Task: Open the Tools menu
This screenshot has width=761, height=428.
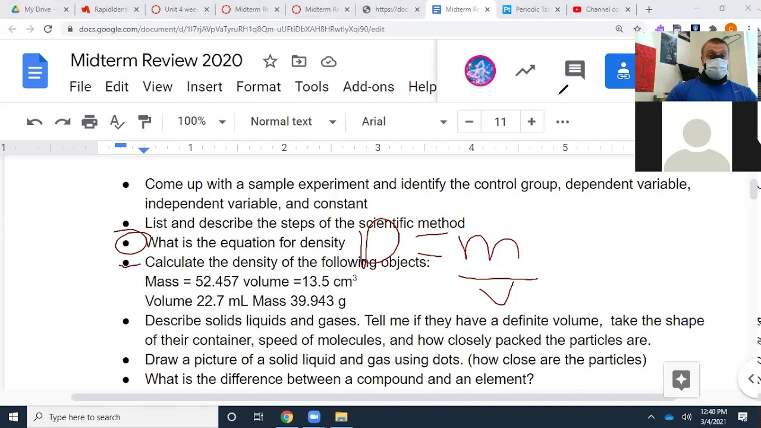Action: 312,87
